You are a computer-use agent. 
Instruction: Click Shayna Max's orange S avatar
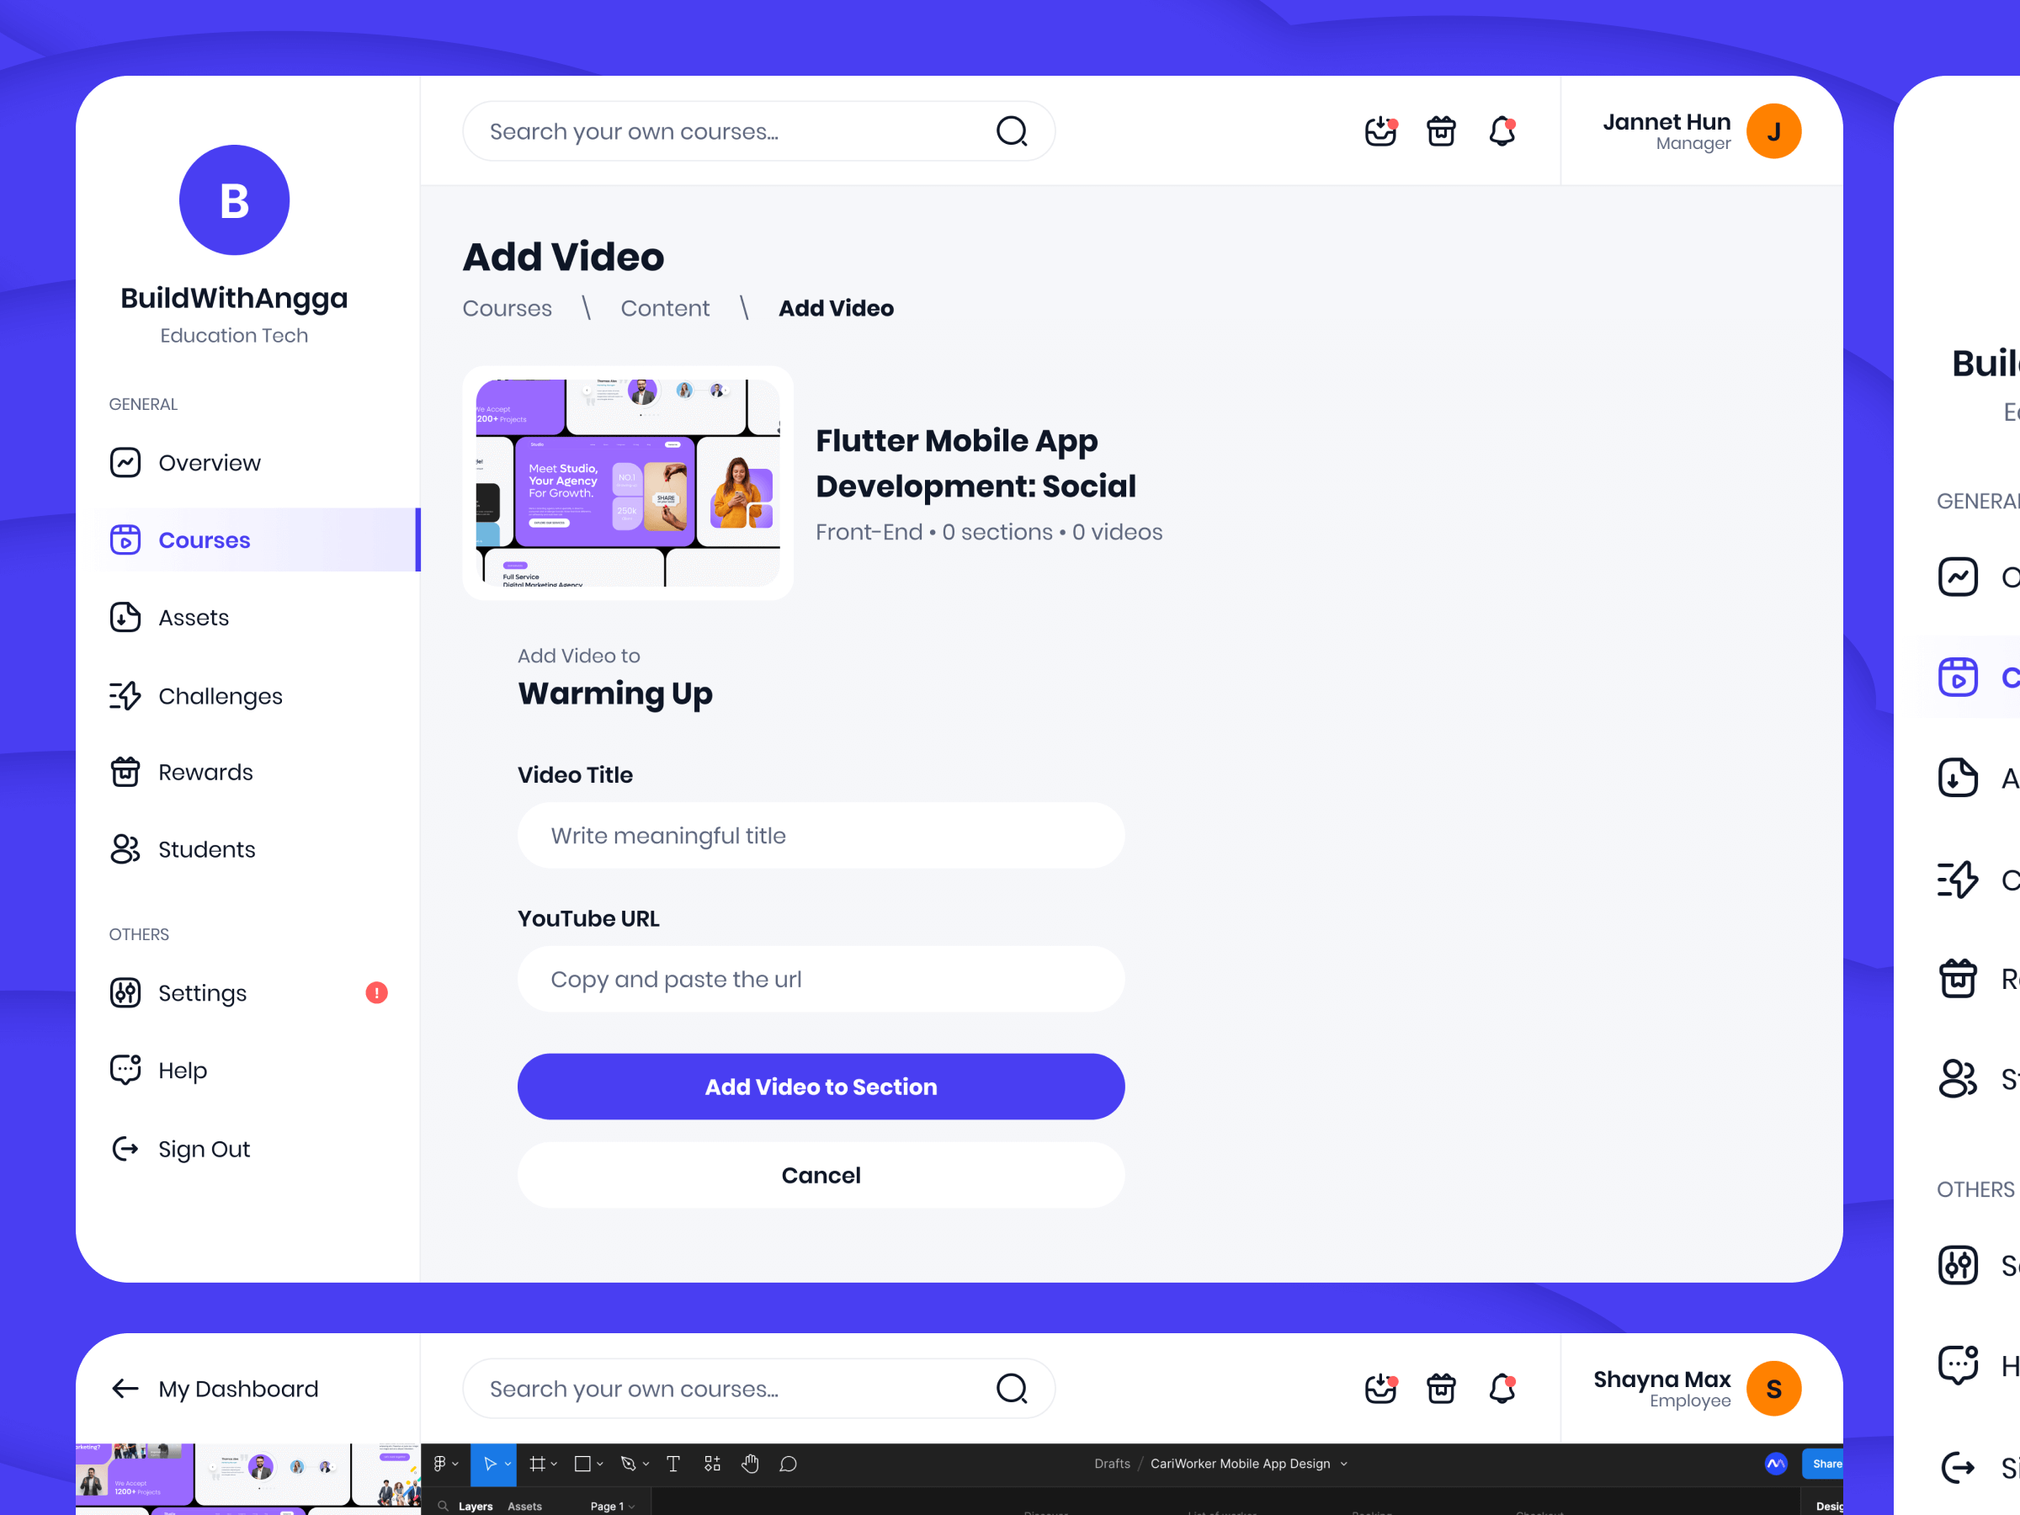[x=1773, y=1389]
